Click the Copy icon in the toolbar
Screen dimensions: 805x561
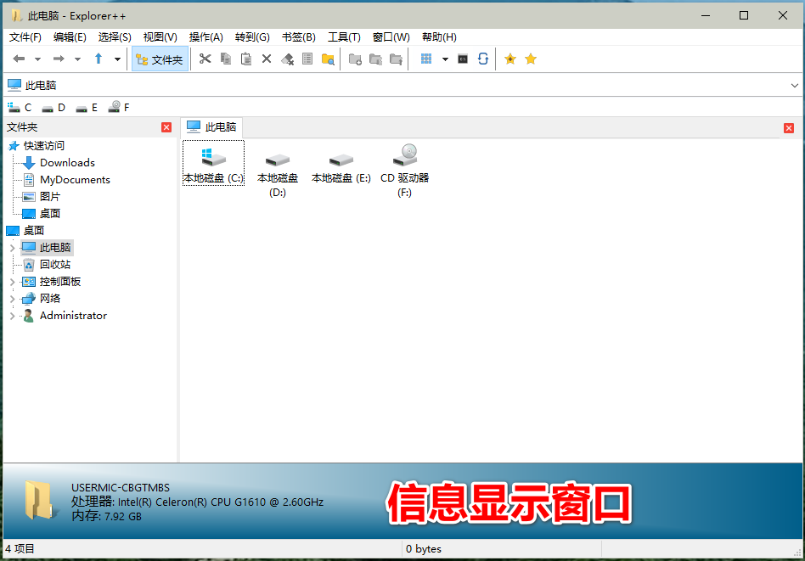225,59
